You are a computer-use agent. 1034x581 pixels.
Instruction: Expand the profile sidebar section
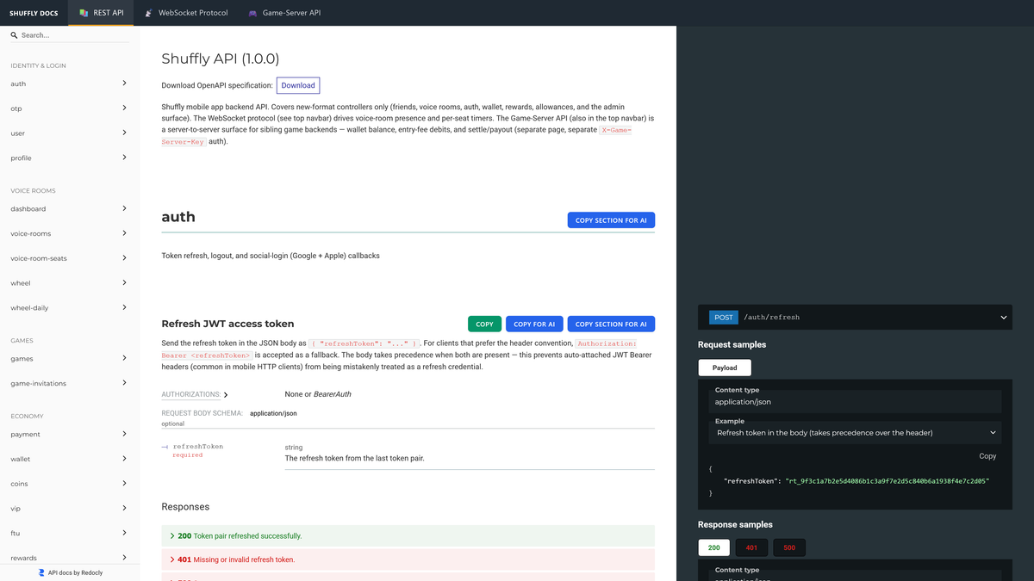tap(70, 158)
